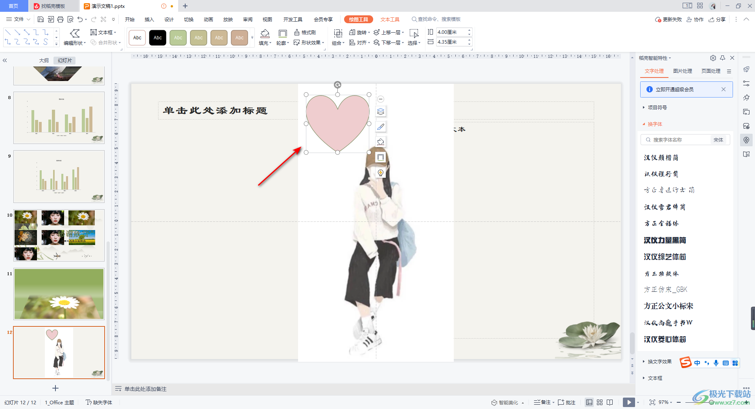Click the 选择 selection pane icon
The image size is (755, 409).
tap(414, 33)
